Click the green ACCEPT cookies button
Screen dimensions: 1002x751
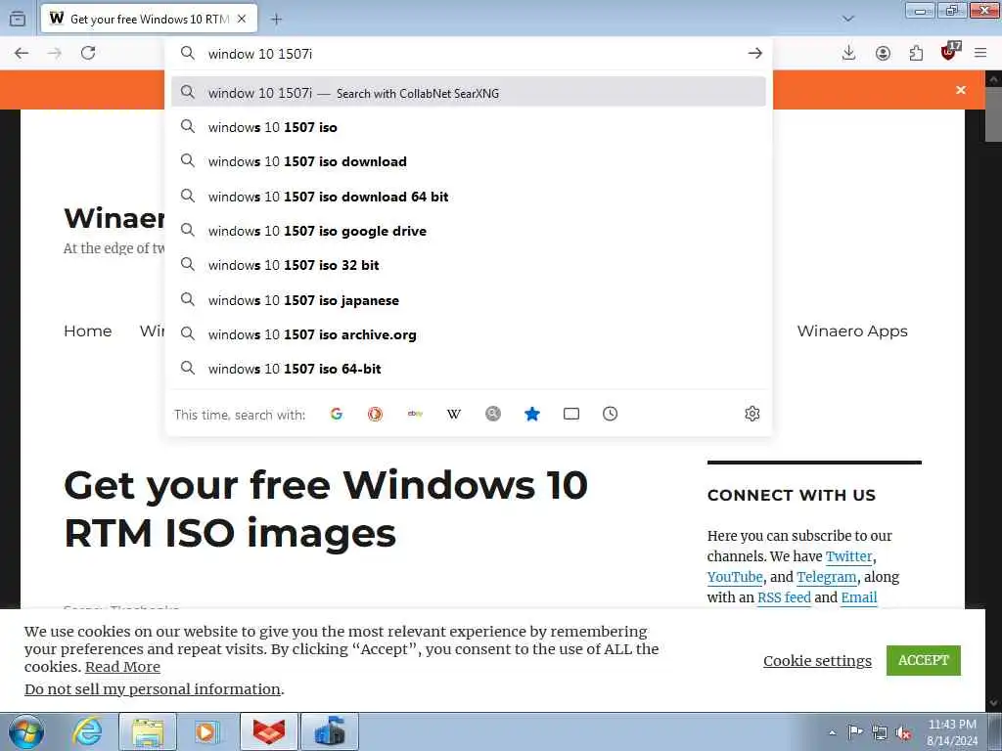coord(924,660)
